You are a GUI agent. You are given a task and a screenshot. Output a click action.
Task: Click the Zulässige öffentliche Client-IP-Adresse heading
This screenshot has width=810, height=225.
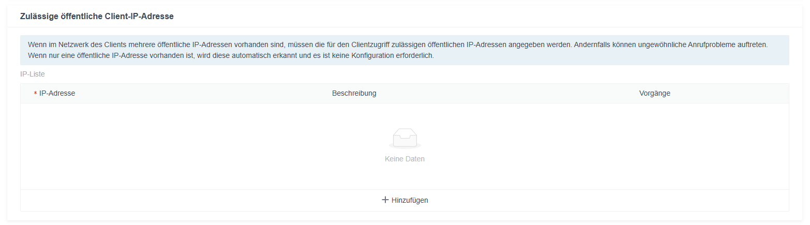(x=97, y=16)
